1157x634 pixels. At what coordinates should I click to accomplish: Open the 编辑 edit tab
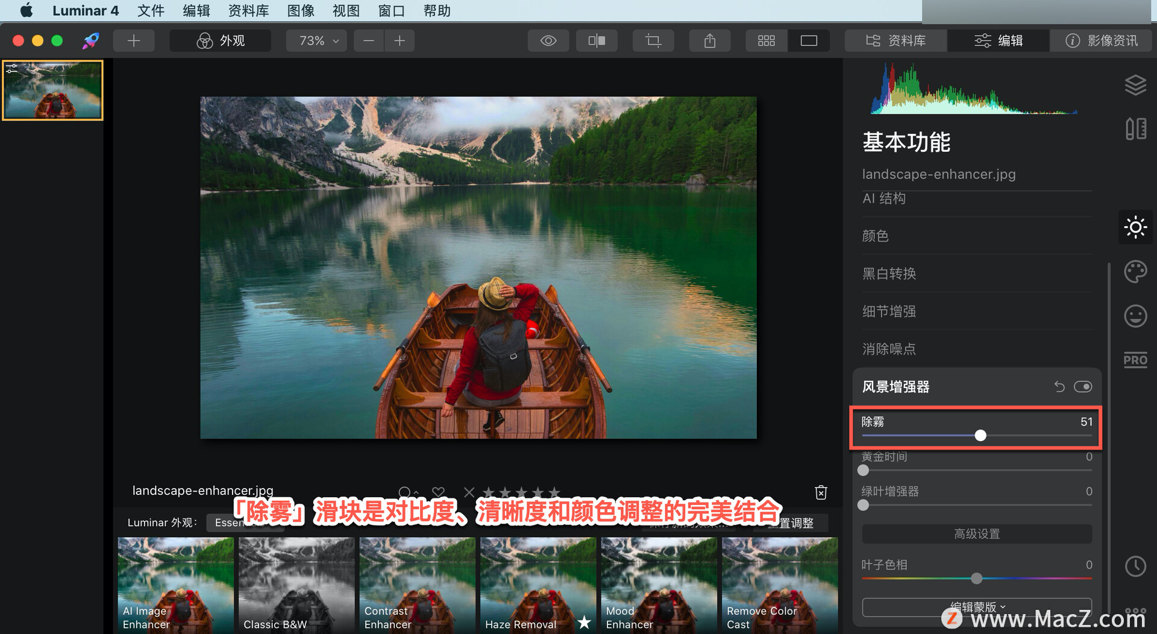tap(999, 40)
